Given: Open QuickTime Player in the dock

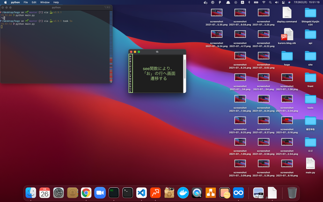Looking at the screenshot, I should click(197, 193).
